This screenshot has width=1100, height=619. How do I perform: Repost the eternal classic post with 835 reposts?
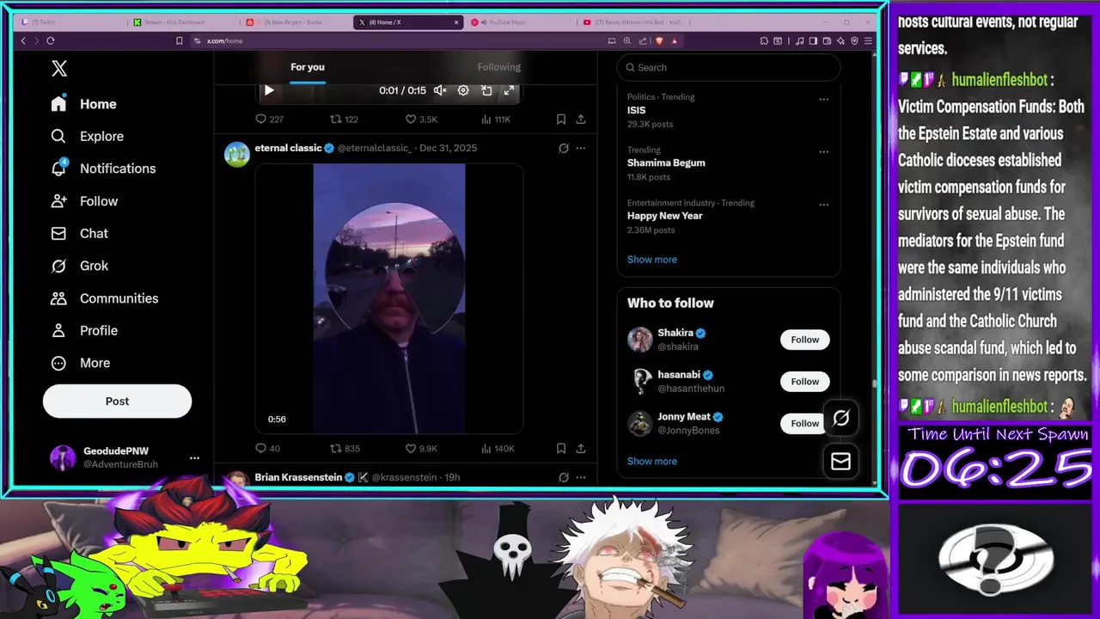point(345,449)
